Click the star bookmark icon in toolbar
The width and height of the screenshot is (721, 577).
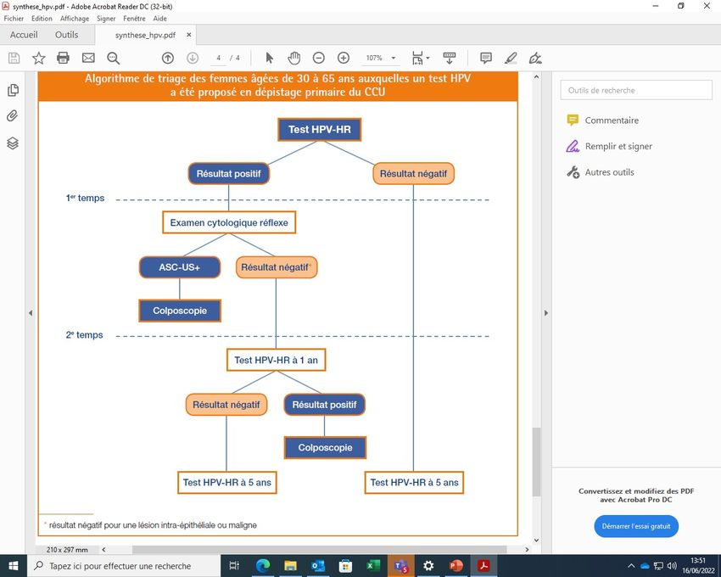point(38,58)
